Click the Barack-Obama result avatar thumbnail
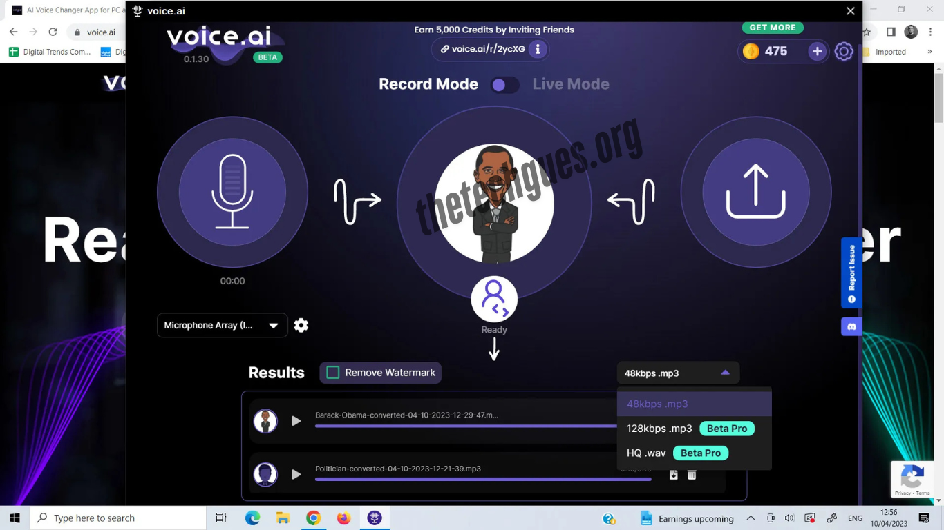 click(x=265, y=421)
